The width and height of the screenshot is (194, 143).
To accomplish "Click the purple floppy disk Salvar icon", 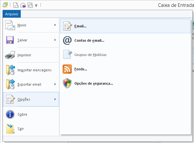I will click(x=10, y=40).
